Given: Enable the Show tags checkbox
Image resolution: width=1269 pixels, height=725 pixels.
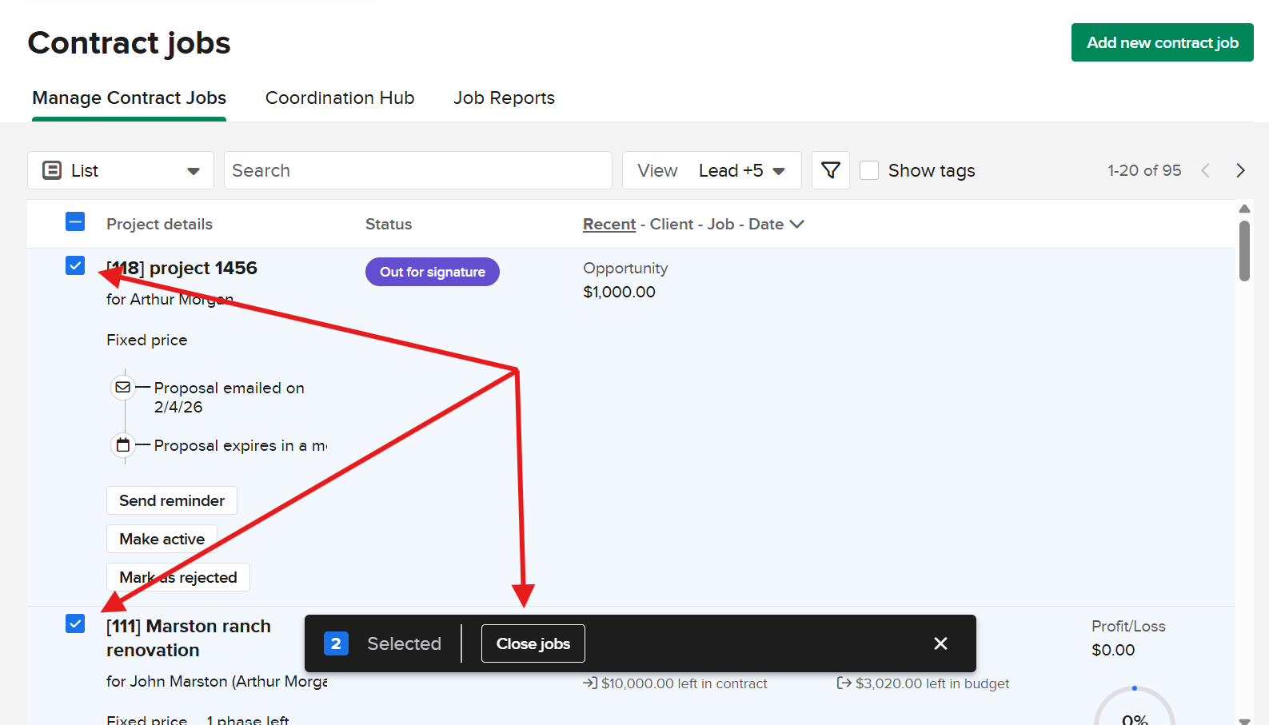Looking at the screenshot, I should 869,170.
